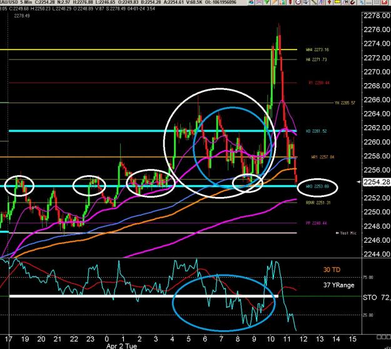Click the WH3 2253.69 level label

click(x=317, y=186)
